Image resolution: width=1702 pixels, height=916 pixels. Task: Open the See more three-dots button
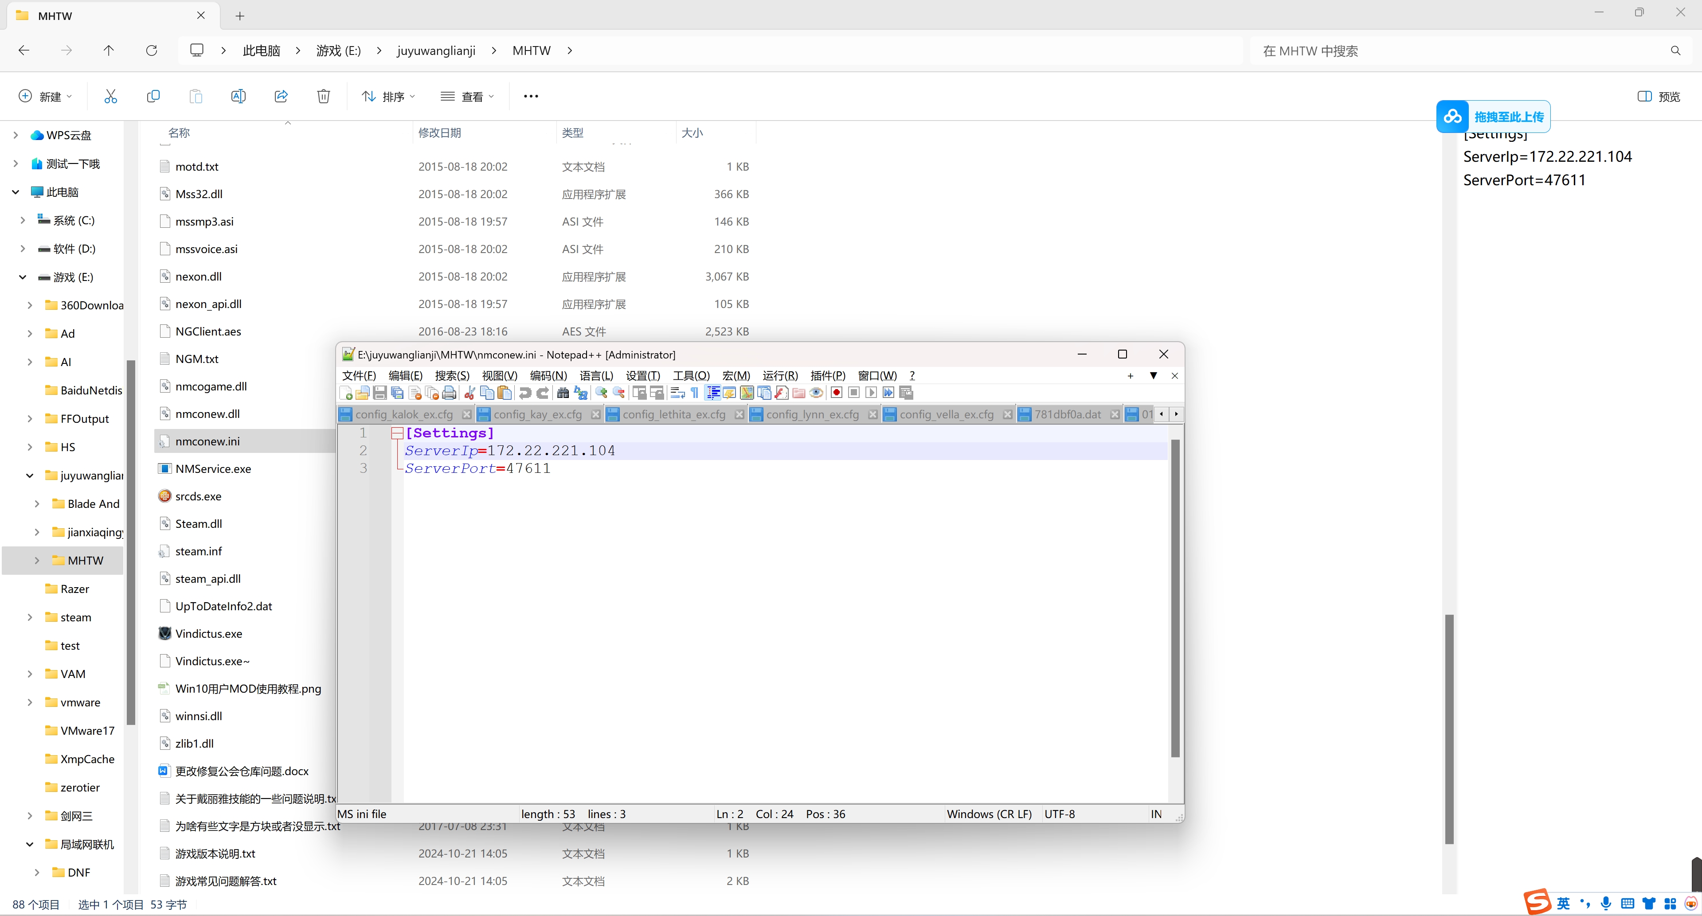click(531, 97)
